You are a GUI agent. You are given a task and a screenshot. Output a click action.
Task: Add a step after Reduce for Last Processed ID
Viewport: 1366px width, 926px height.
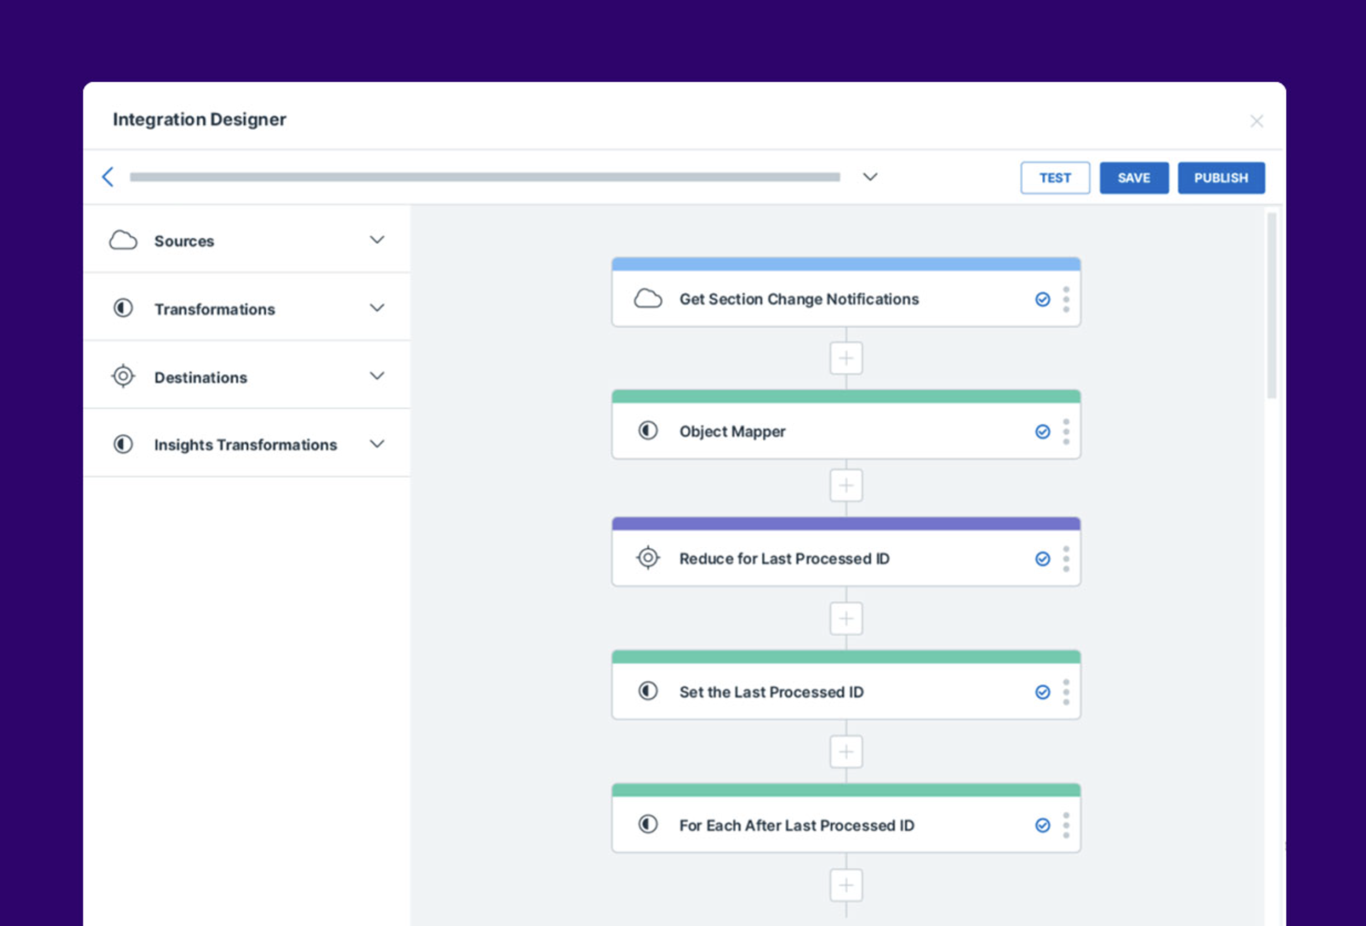(x=846, y=618)
